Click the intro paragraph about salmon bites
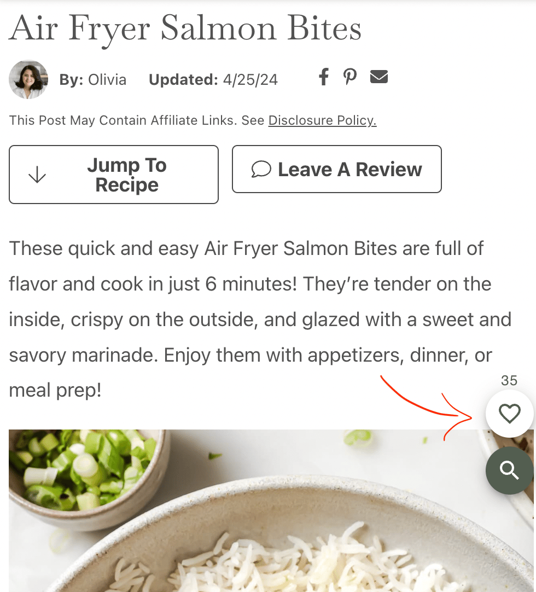The image size is (536, 592). tap(260, 320)
